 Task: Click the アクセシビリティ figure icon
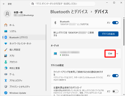point(6,80)
